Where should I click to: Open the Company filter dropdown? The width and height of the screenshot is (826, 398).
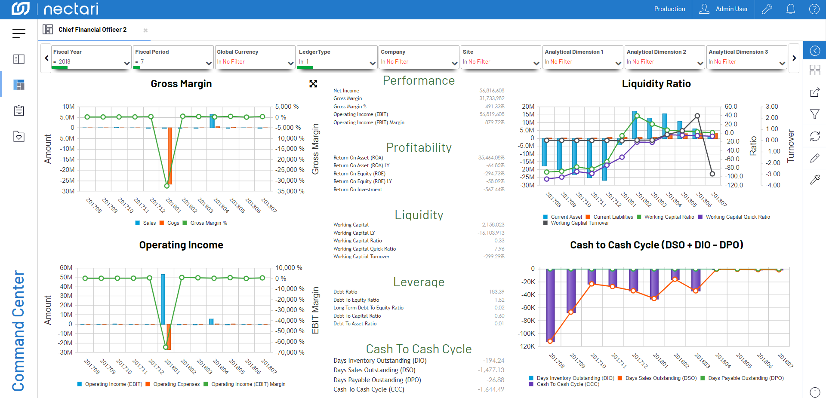(454, 63)
